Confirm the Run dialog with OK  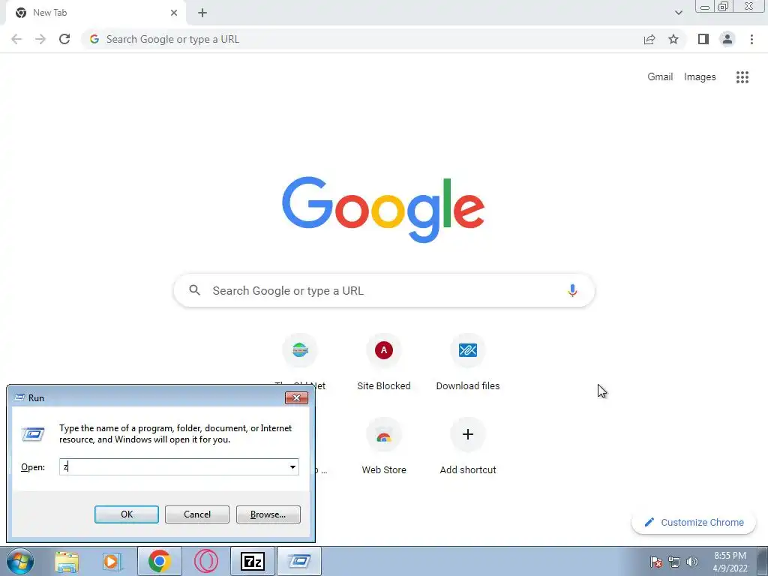[126, 514]
